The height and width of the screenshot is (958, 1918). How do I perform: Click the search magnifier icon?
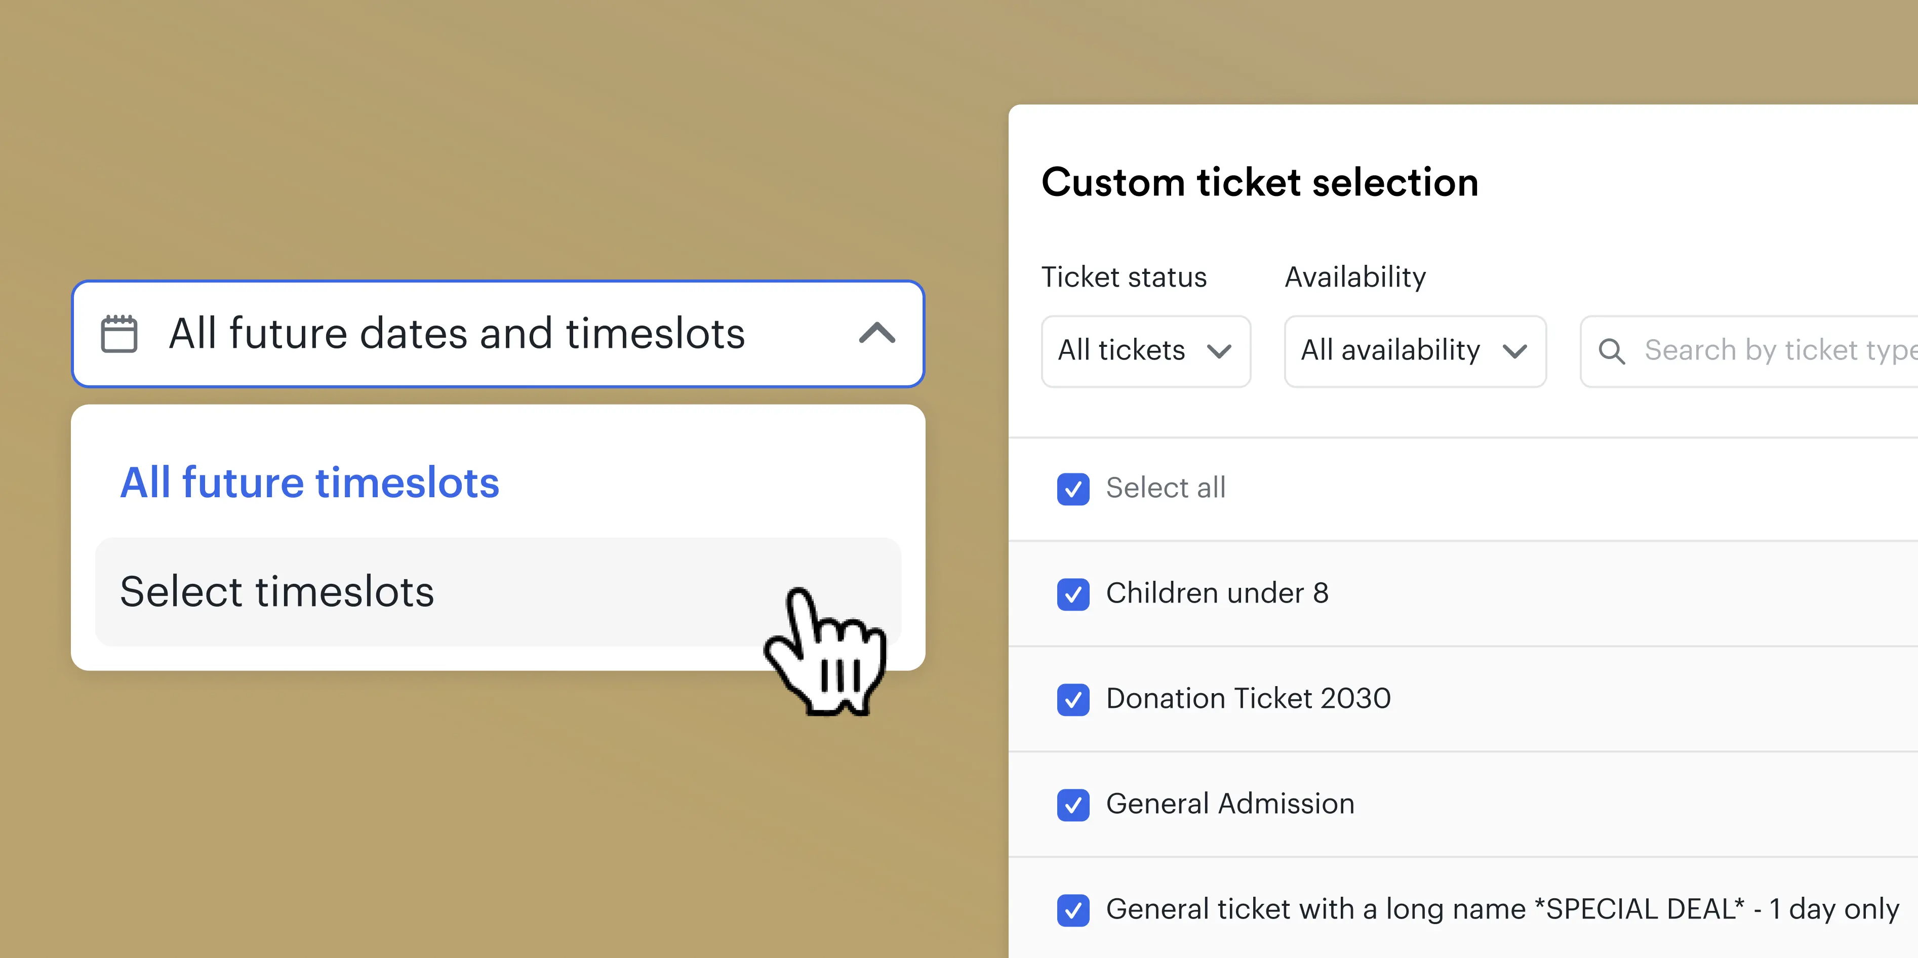(1611, 350)
